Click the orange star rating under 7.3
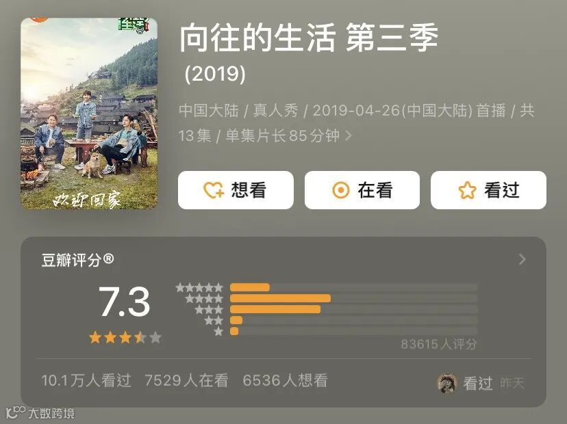 click(x=125, y=338)
